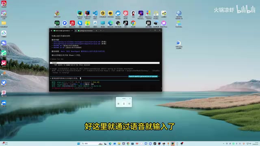Select the highlighted /model line in terminal
Image resolution: width=260 pixels, height=146 pixels.
(x=105, y=63)
